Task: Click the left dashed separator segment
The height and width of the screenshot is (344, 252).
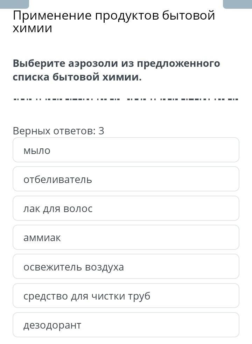Action: (x=68, y=99)
